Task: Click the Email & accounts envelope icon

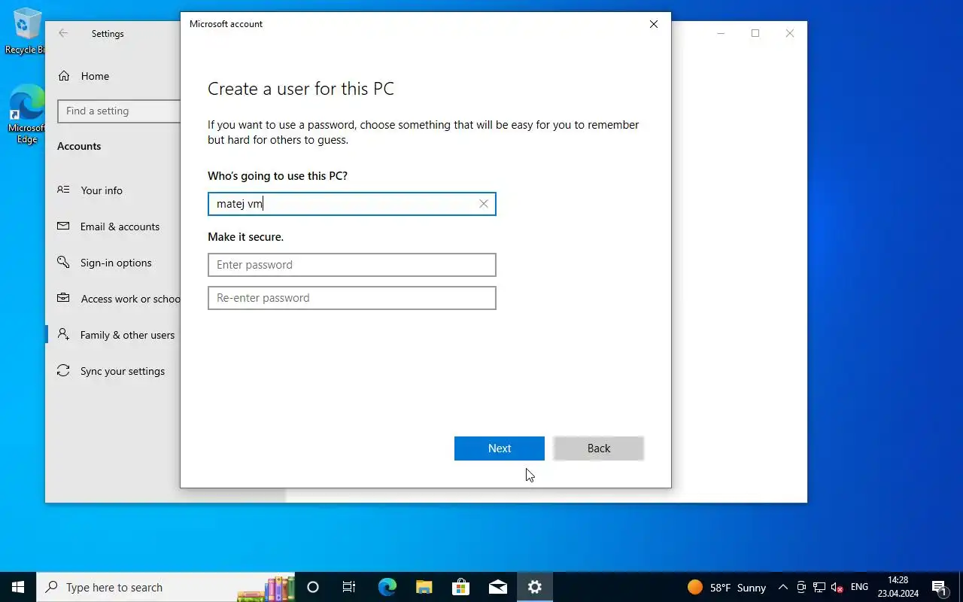Action: click(x=64, y=226)
